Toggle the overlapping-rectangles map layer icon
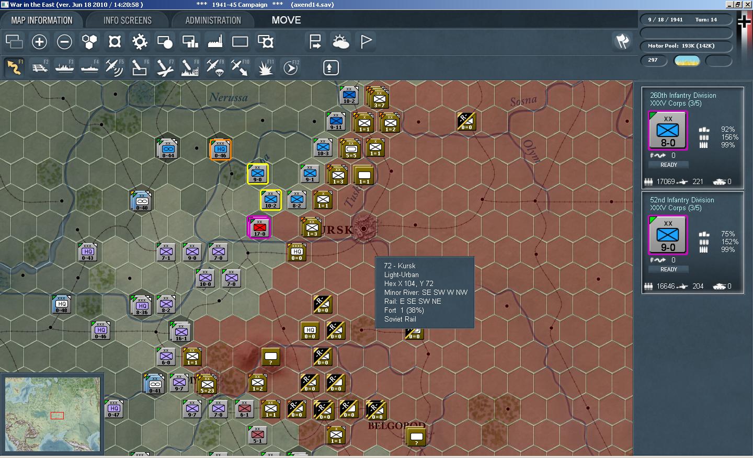The image size is (753, 458). point(14,42)
